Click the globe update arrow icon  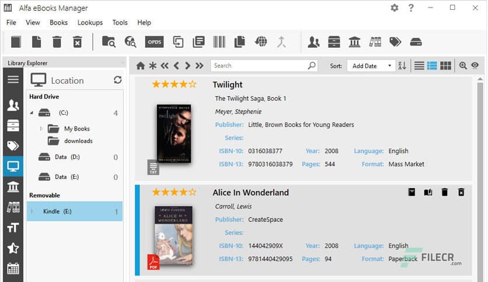point(261,41)
